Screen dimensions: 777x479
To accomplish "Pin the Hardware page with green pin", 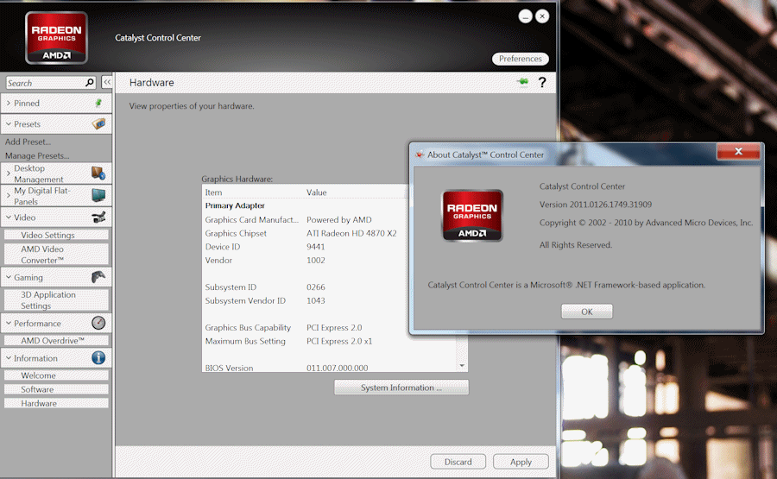I will 523,82.
